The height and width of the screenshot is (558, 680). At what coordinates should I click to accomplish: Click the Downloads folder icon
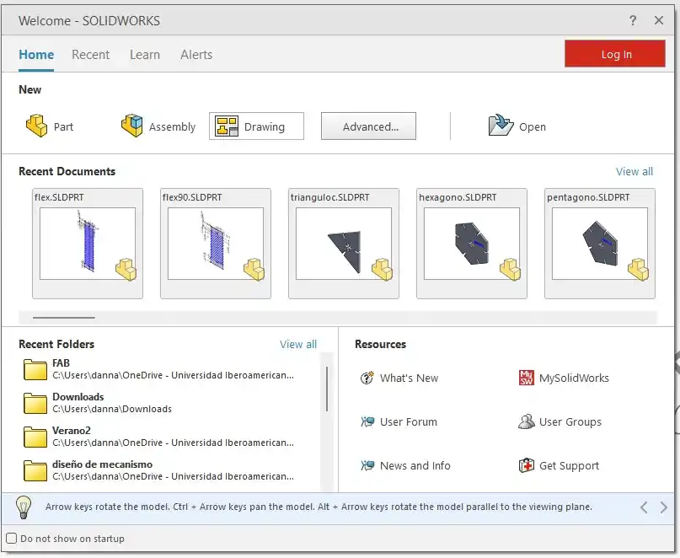[35, 403]
